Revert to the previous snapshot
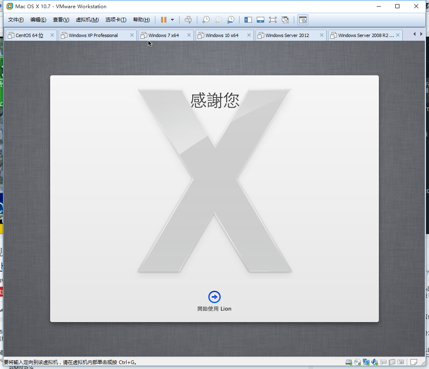Viewport: 429px width, 369px height. tap(218, 20)
